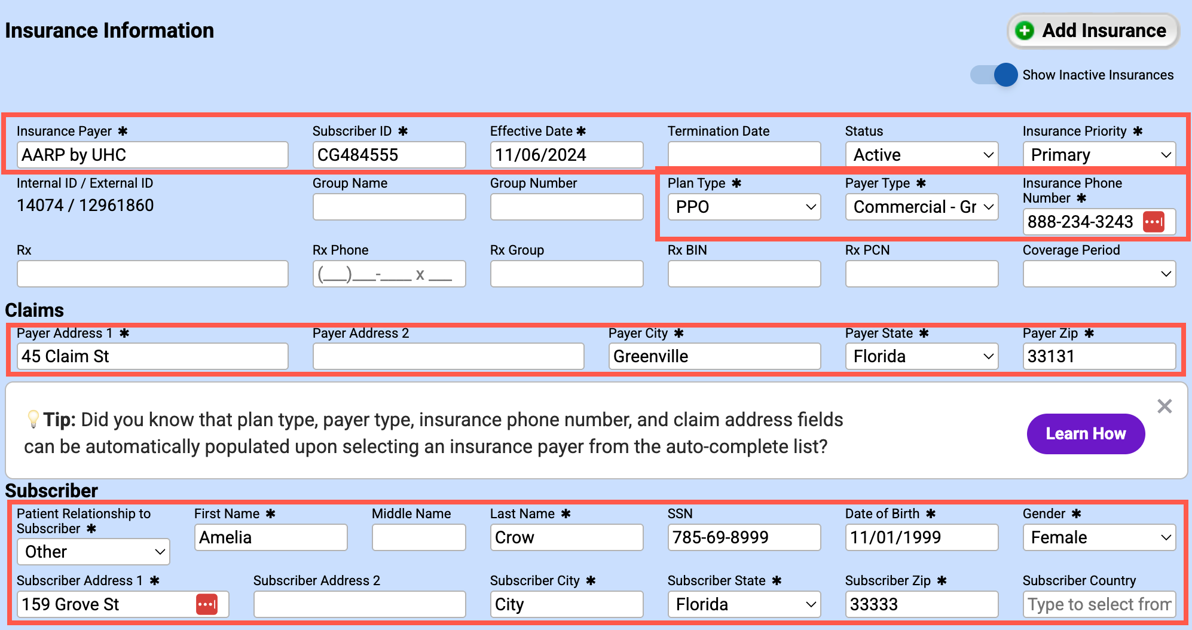Open the Gender dropdown

pyautogui.click(x=1099, y=537)
